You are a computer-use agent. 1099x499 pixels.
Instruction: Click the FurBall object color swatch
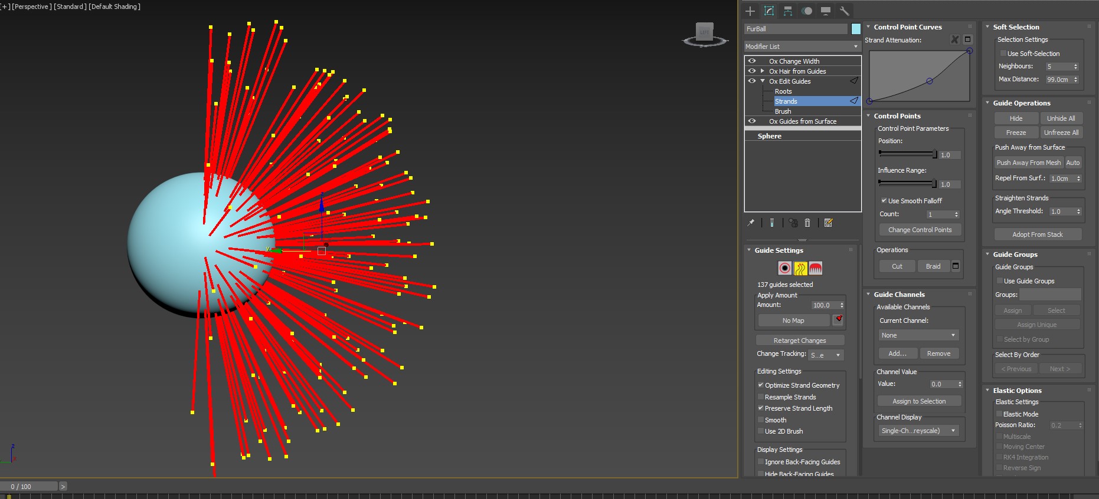point(856,29)
